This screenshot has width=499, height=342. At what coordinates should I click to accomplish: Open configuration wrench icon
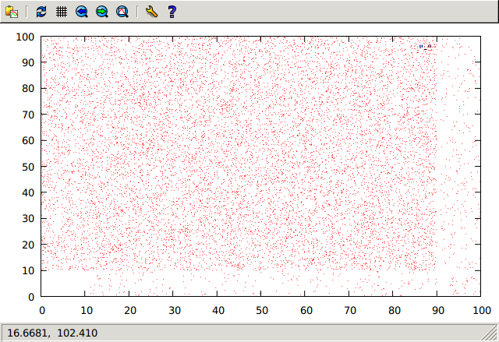coord(151,12)
